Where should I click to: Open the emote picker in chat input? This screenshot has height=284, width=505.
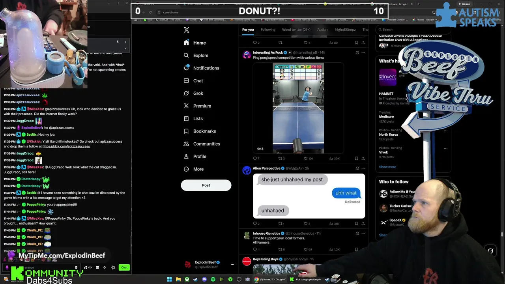tap(76, 267)
